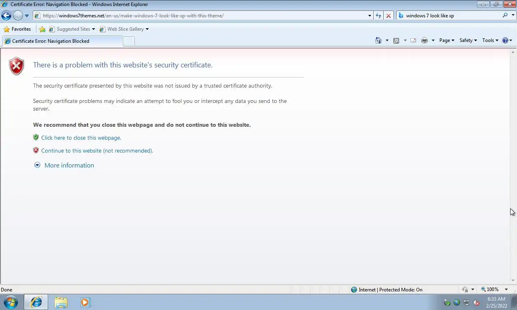The height and width of the screenshot is (310, 517).
Task: Expand the Print dropdown arrow
Action: pyautogui.click(x=433, y=40)
